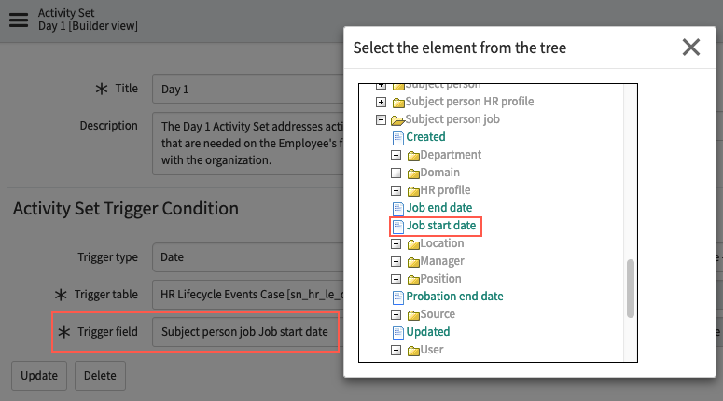This screenshot has height=401, width=723.
Task: Click the Department folder icon
Action: point(413,156)
